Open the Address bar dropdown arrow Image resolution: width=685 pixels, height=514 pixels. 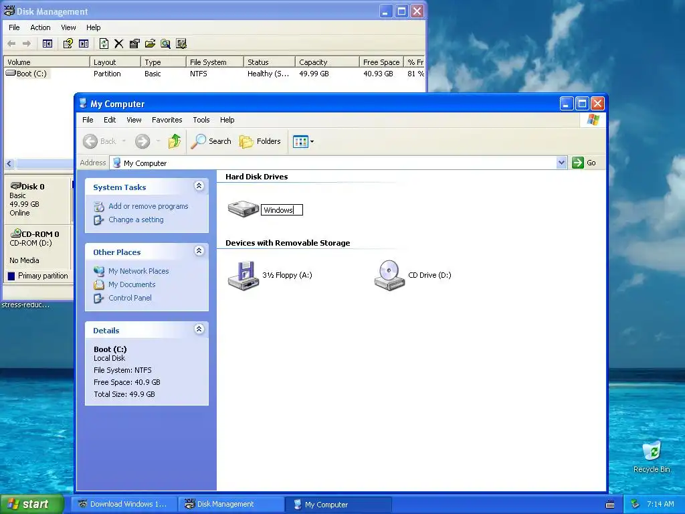tap(561, 163)
